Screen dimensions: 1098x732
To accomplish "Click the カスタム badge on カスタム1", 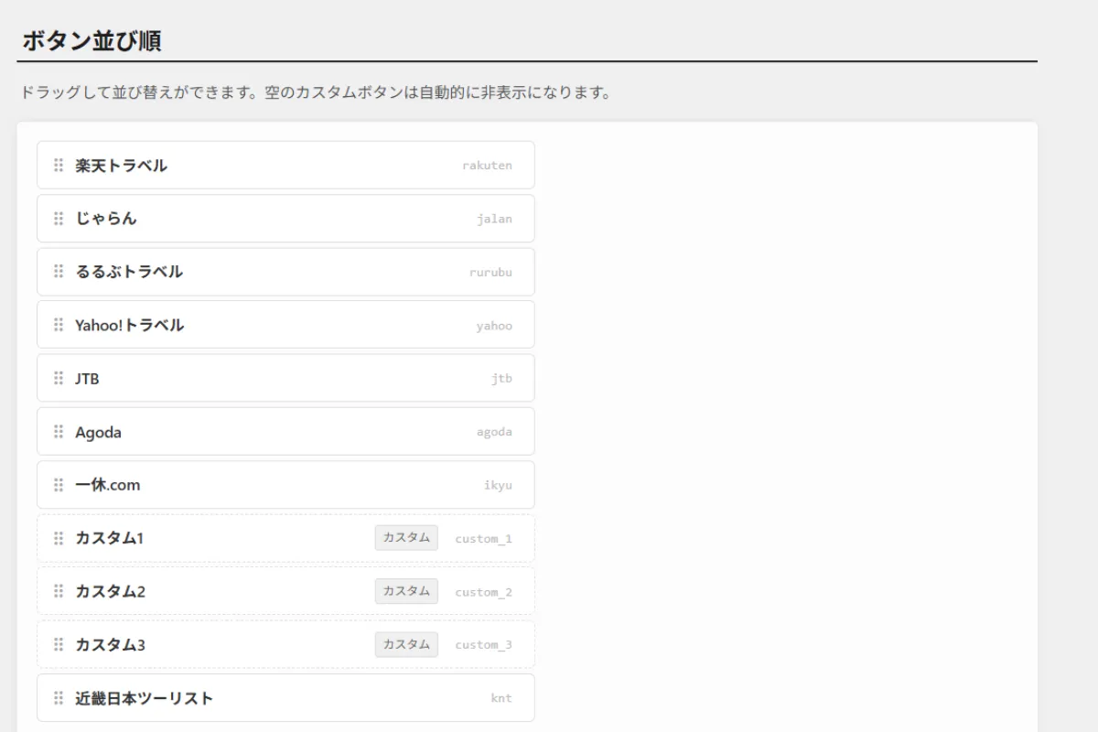I will pos(406,538).
